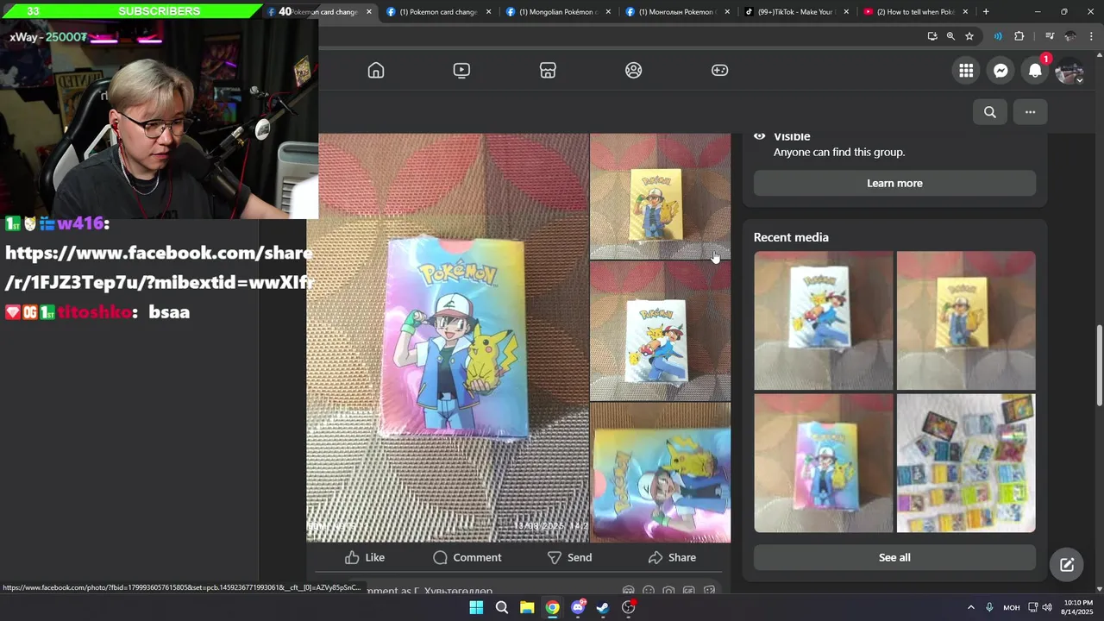Screen dimensions: 1104x621
Task: Bookmark this page with star icon
Action: click(x=969, y=36)
